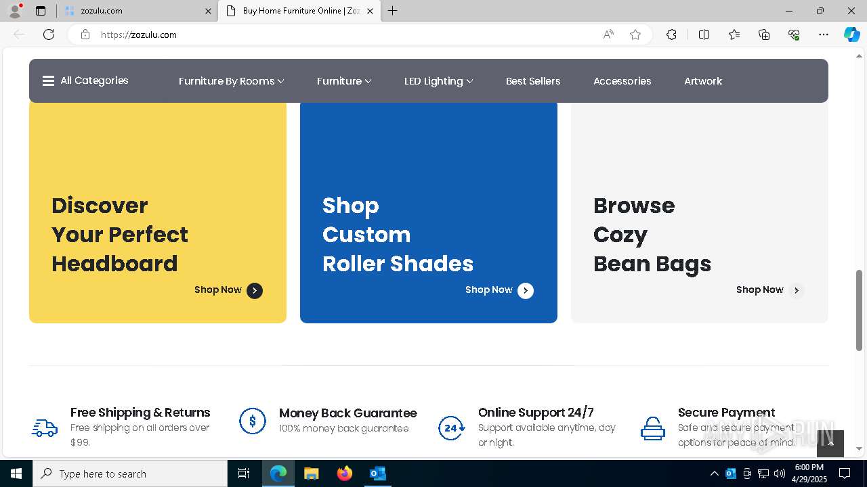Image resolution: width=867 pixels, height=487 pixels.
Task: Expand the Furniture By Rooms dropdown
Action: (x=231, y=81)
